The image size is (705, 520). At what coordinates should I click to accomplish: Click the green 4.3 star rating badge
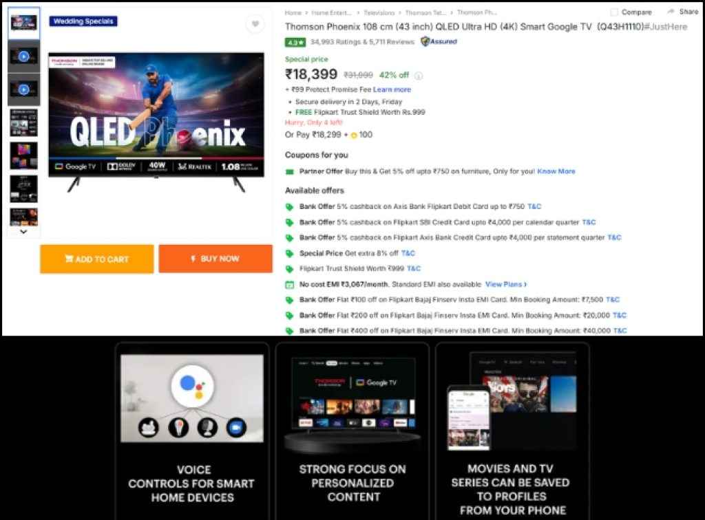tap(295, 42)
